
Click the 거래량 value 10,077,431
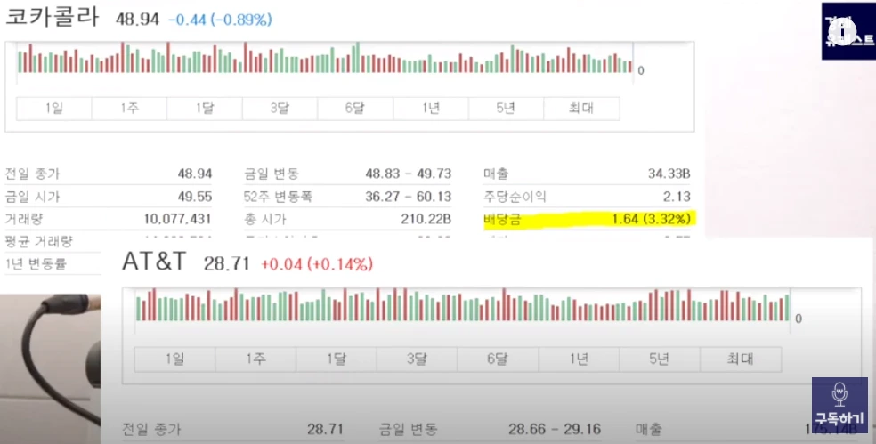pyautogui.click(x=178, y=219)
